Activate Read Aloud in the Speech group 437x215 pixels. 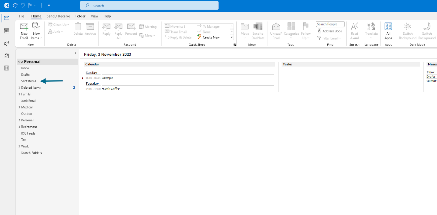[x=354, y=30]
